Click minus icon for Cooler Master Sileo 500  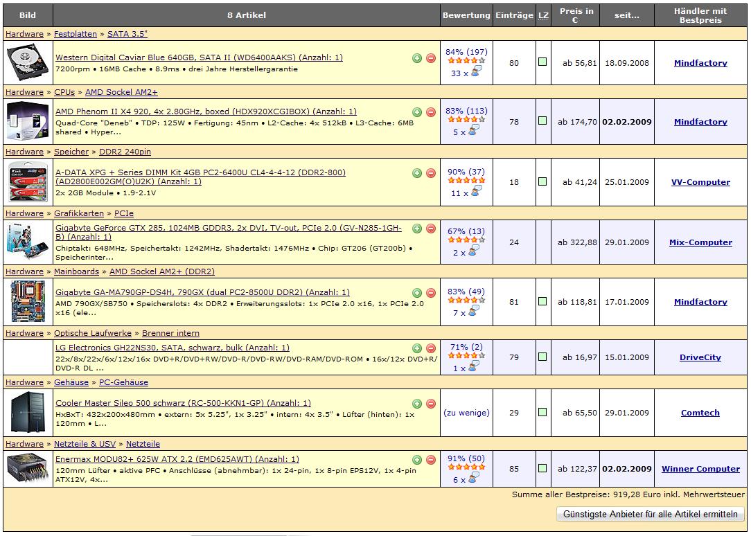pyautogui.click(x=431, y=404)
